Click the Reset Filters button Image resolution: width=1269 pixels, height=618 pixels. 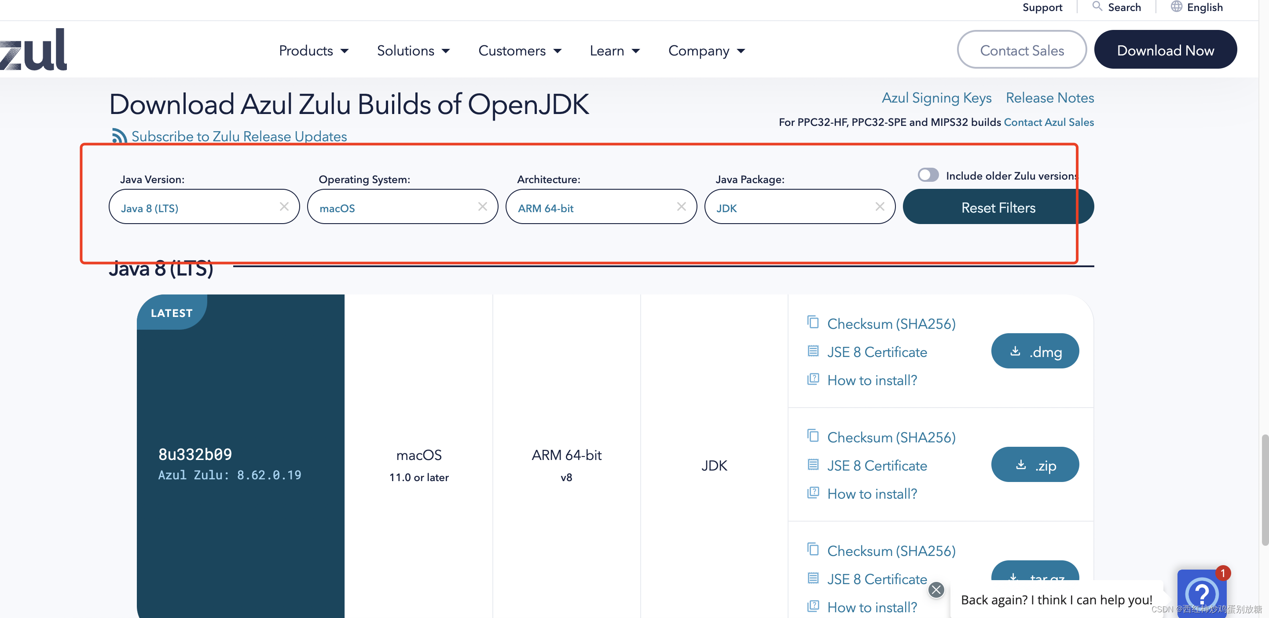coord(998,207)
